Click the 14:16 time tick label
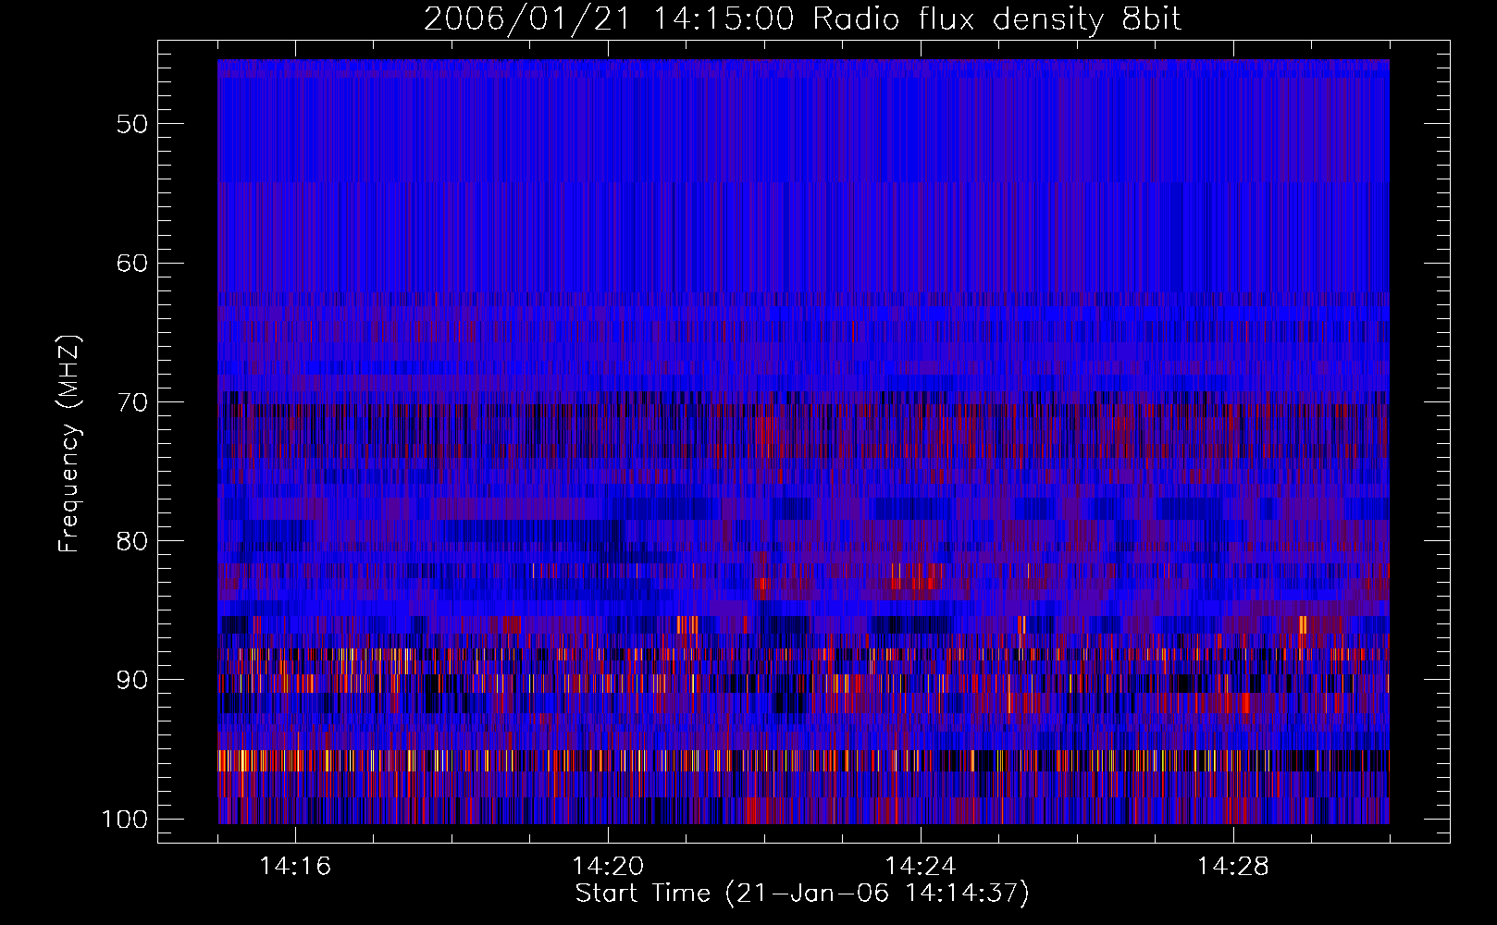The image size is (1497, 925). tap(295, 867)
